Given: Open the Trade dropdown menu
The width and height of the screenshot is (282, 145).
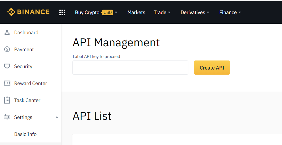Looking at the screenshot, I should (x=162, y=12).
